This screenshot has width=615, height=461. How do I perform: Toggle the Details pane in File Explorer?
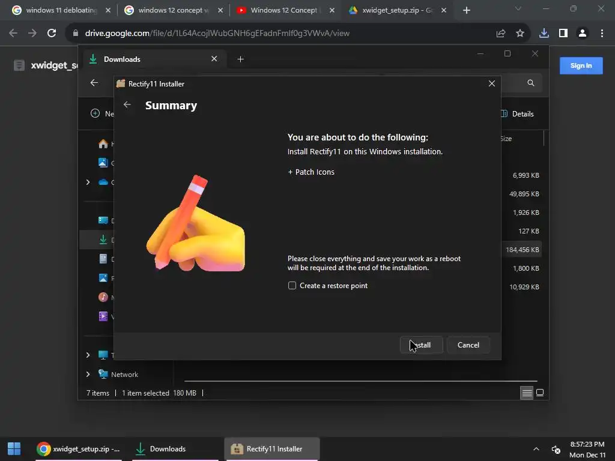[x=518, y=113]
